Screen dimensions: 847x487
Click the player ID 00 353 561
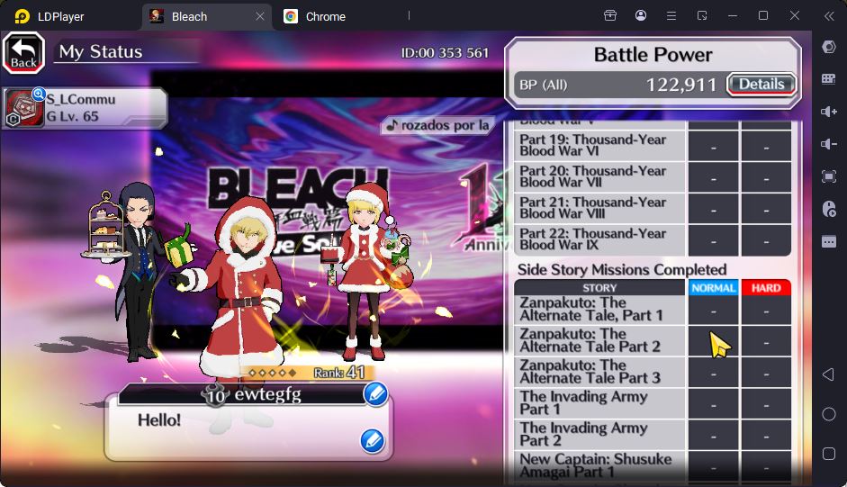point(445,53)
